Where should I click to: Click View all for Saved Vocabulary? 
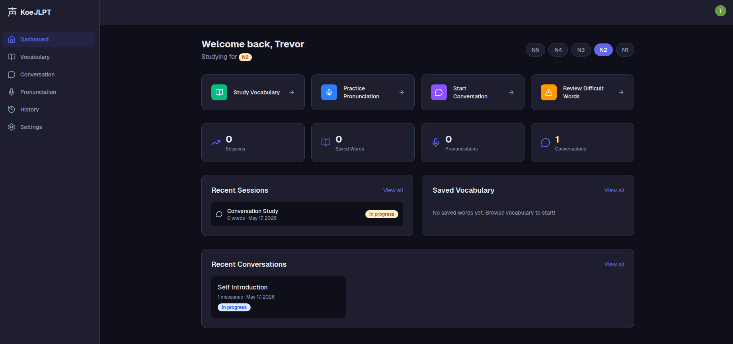click(x=614, y=190)
